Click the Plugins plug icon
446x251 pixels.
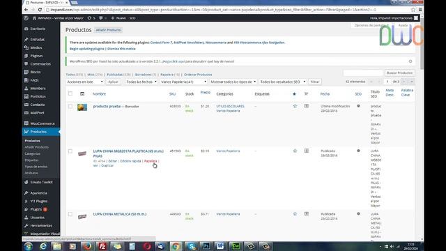click(x=26, y=209)
